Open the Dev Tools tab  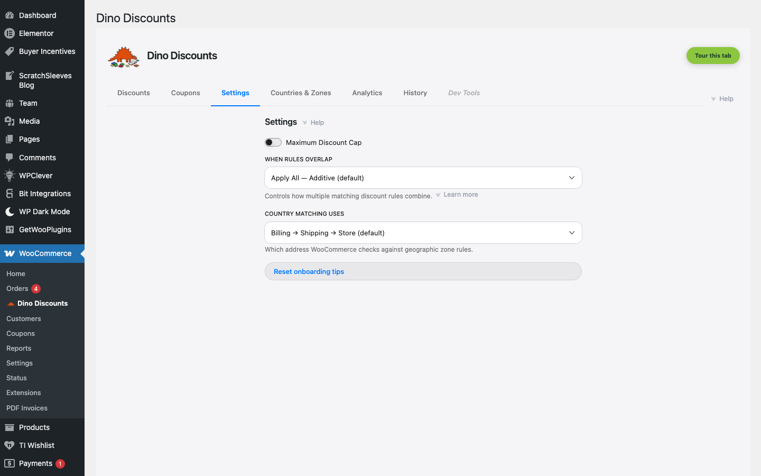[x=464, y=93]
